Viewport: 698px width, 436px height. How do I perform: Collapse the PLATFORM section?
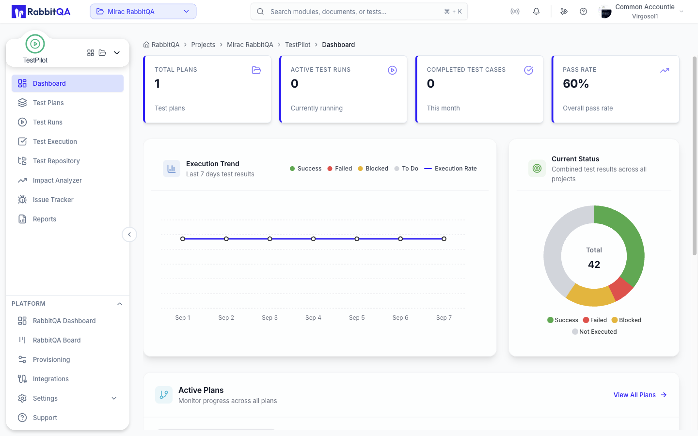coord(120,304)
